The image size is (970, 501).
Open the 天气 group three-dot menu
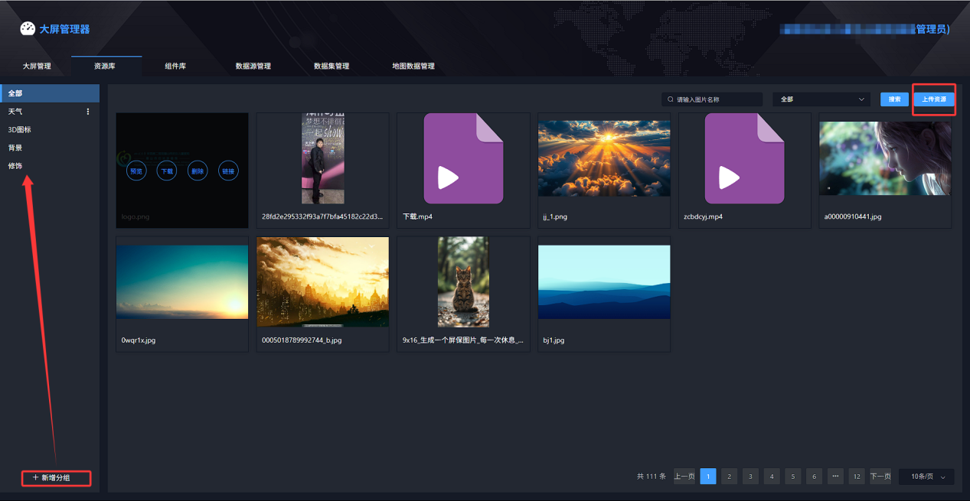pos(87,112)
